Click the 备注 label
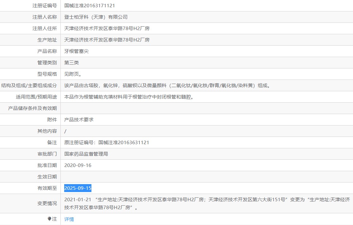This screenshot has height=225, width=353. (52, 143)
